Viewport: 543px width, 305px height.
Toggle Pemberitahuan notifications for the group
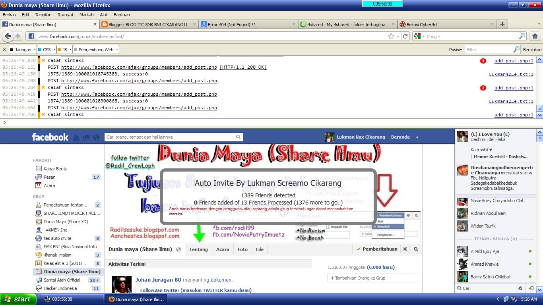pos(377,249)
